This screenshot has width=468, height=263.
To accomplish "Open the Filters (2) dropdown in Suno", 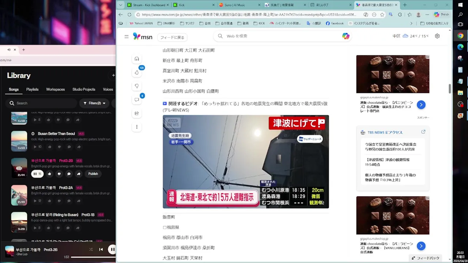I will (x=94, y=103).
